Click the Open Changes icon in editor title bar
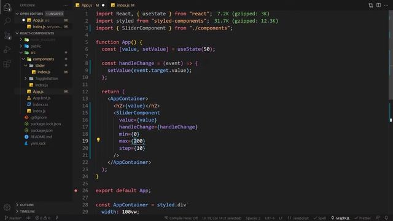Image resolution: width=393 pixels, height=221 pixels. coord(370,6)
